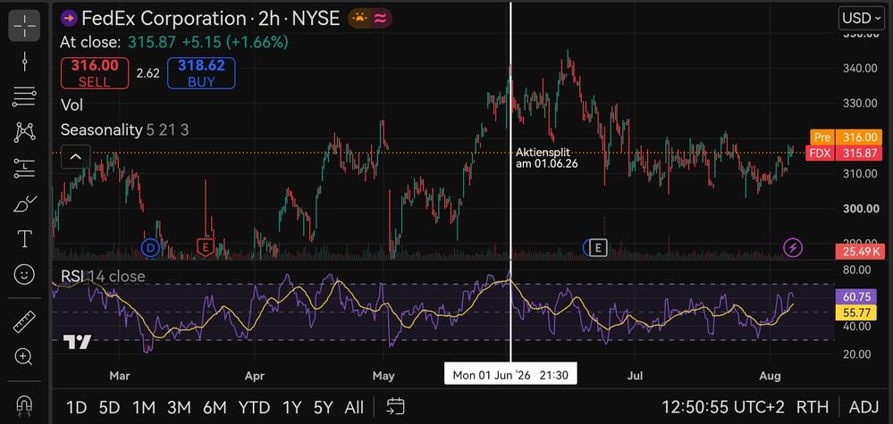
Task: Open the go to date calendar icon
Action: click(395, 406)
